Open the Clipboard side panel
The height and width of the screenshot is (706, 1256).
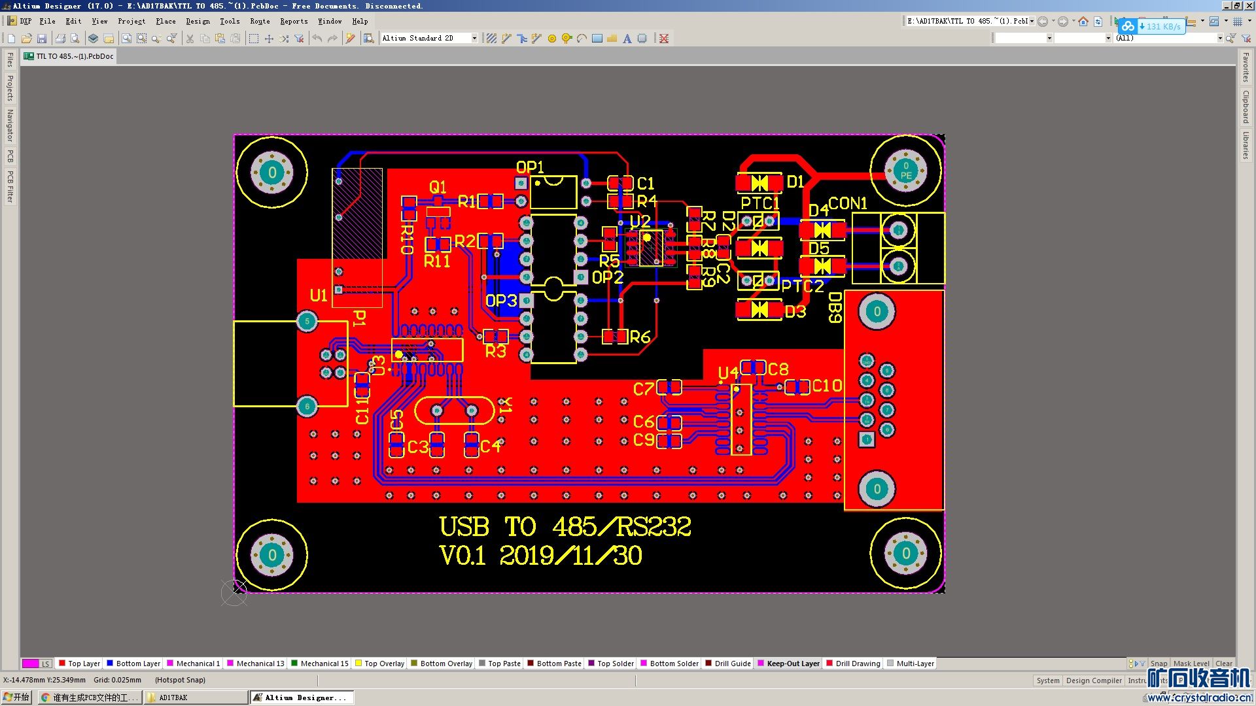tap(1246, 107)
